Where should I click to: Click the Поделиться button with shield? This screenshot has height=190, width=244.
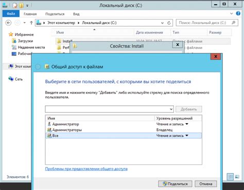175,184
